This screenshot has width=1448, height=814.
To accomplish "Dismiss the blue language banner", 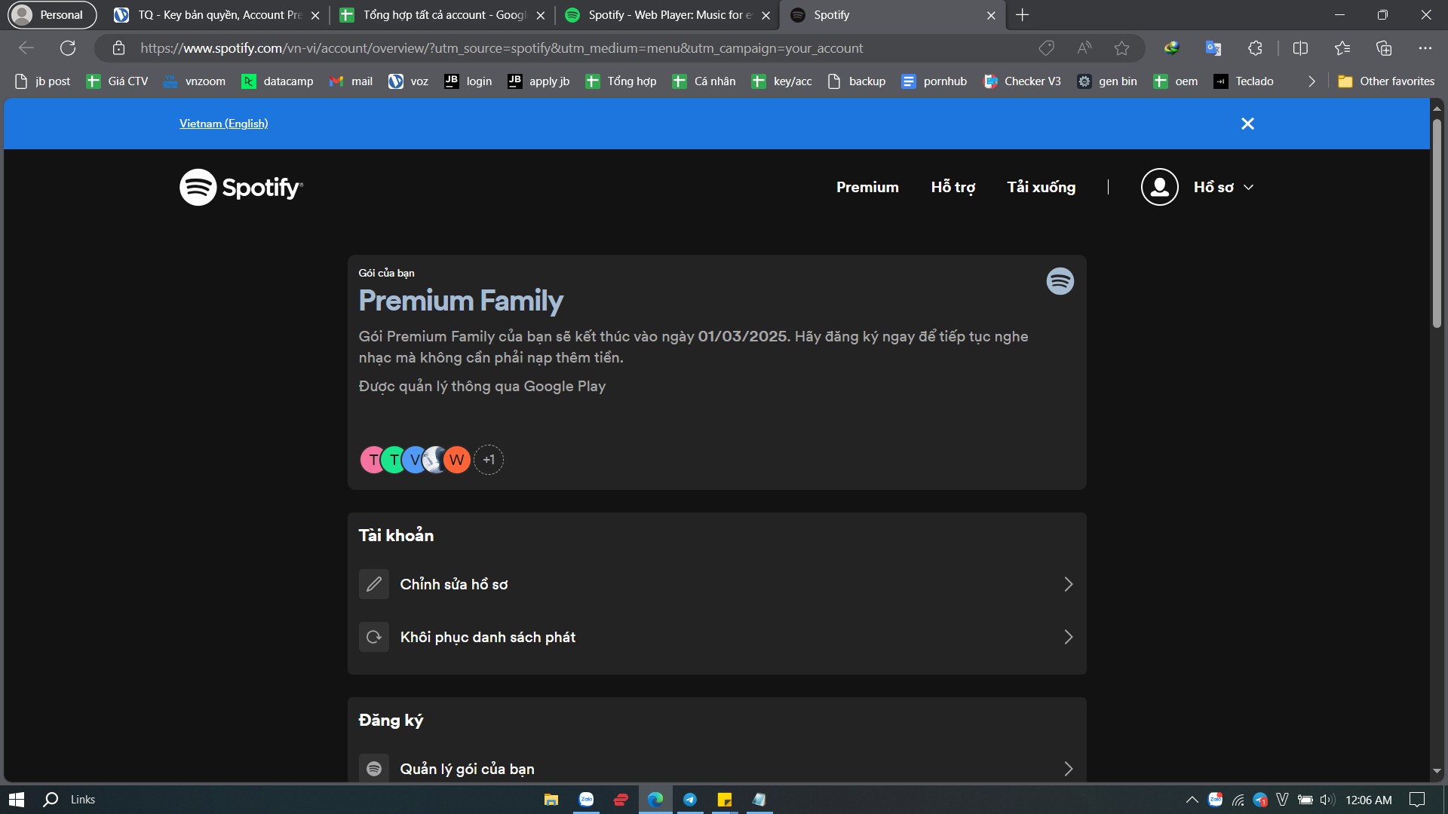I will coord(1247,124).
